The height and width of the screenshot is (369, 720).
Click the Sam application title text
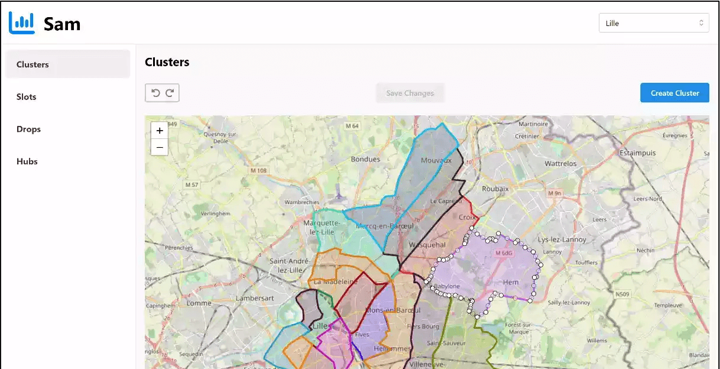[x=62, y=24]
